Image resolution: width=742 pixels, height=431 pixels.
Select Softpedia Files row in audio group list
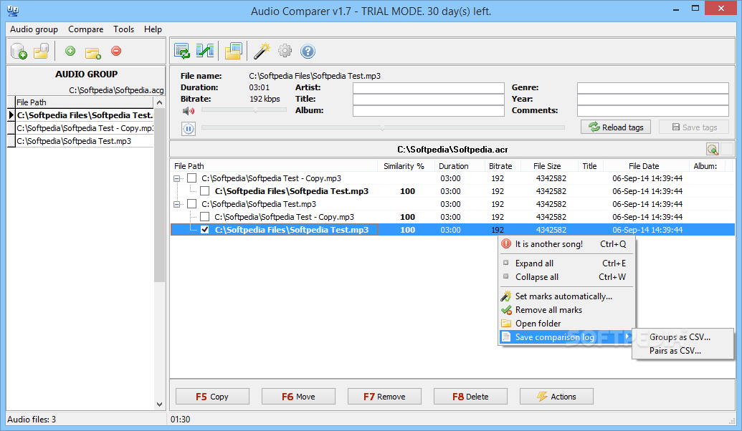(x=85, y=115)
